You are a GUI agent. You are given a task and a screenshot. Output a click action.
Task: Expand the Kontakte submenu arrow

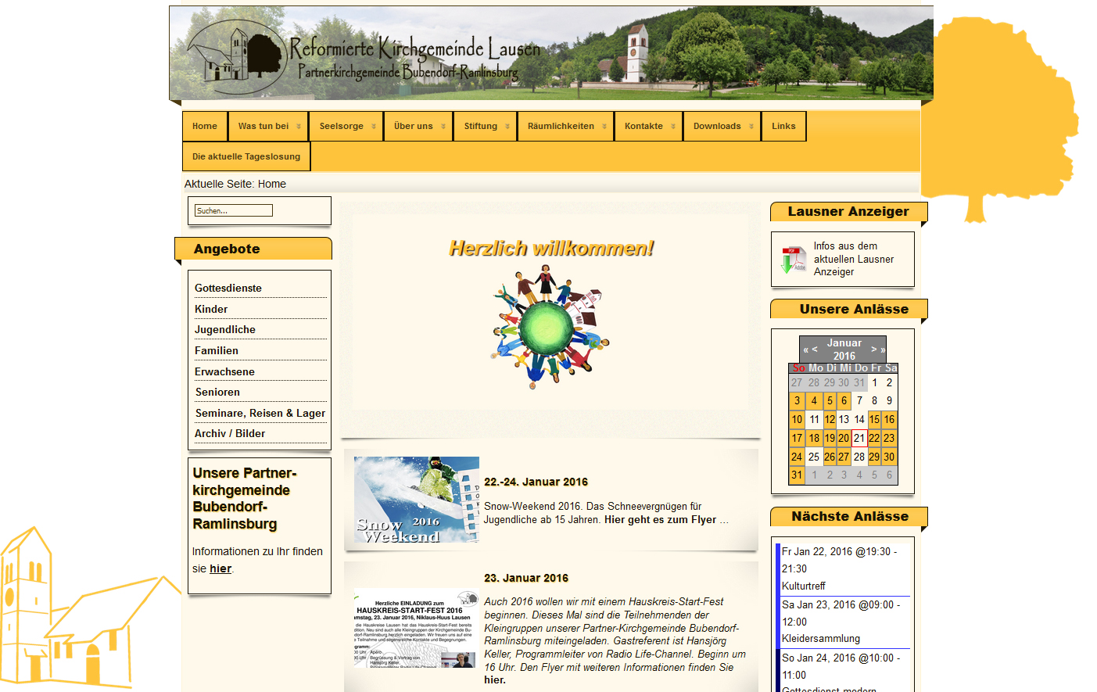(672, 127)
